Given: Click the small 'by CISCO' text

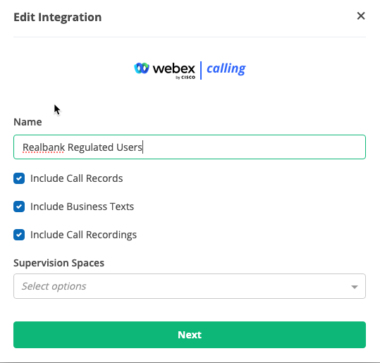Looking at the screenshot, I should [185, 78].
